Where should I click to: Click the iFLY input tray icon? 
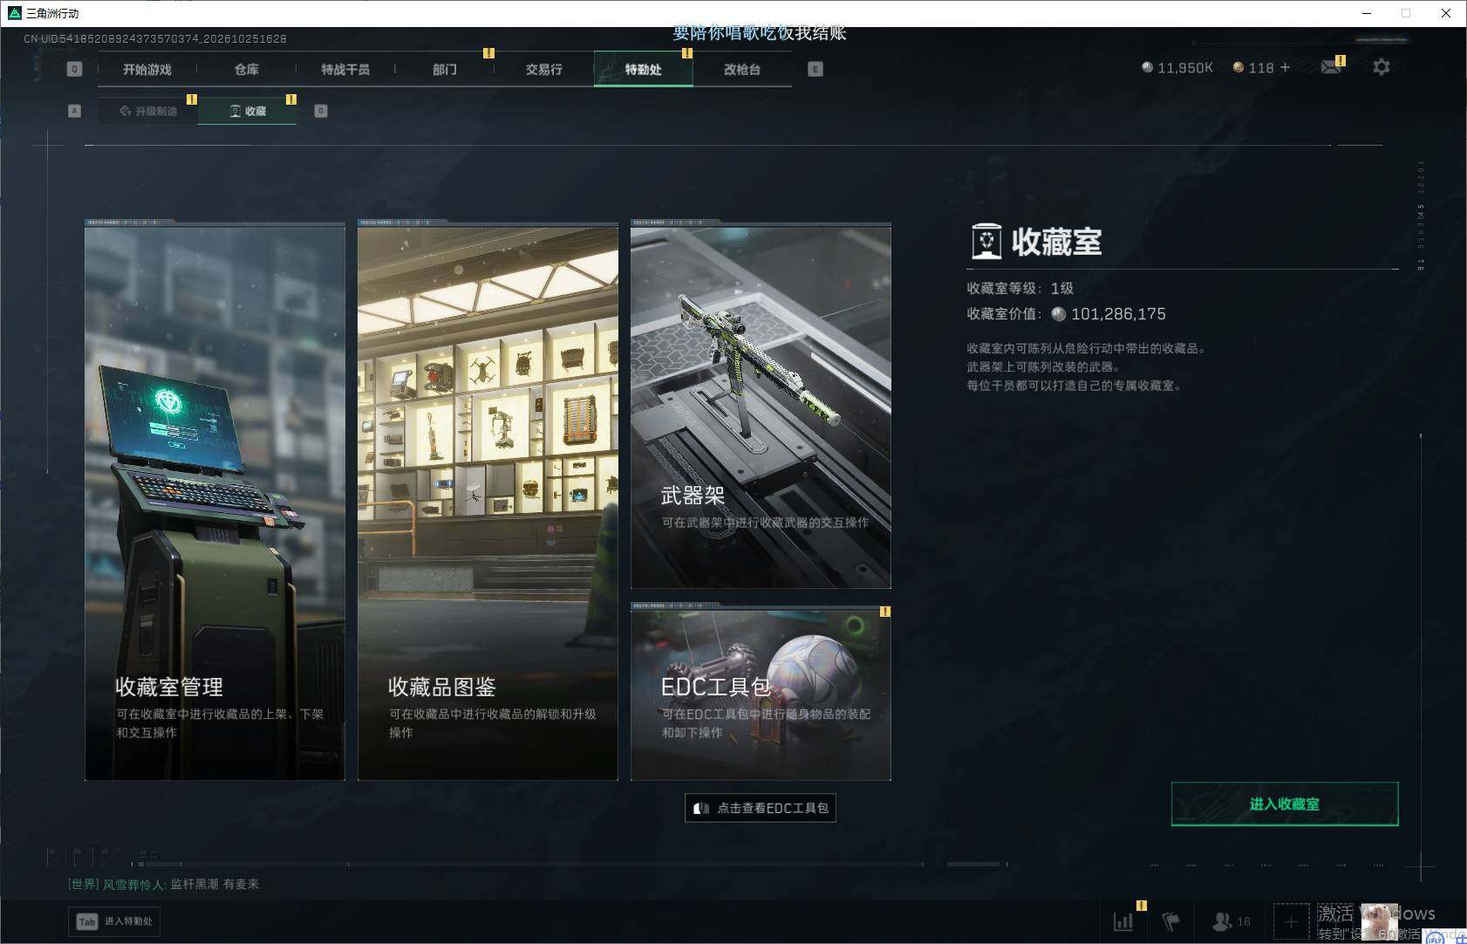[1435, 938]
